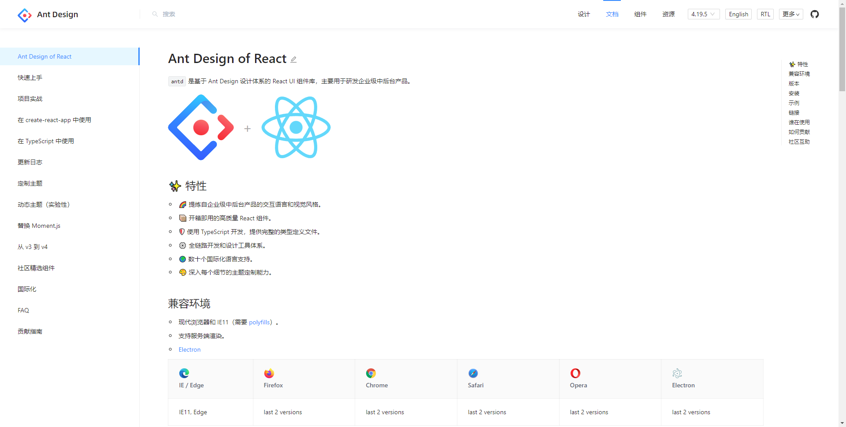846x427 pixels.
Task: Open 在 create-react-app 中使用 sidebar item
Action: click(x=70, y=120)
